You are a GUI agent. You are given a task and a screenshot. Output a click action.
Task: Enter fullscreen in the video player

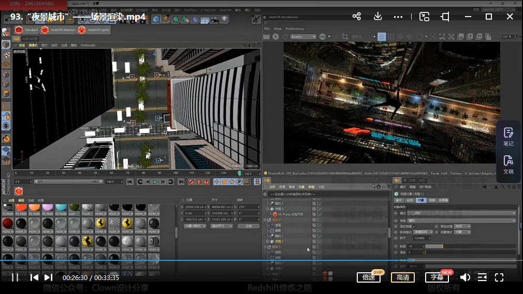[499, 277]
